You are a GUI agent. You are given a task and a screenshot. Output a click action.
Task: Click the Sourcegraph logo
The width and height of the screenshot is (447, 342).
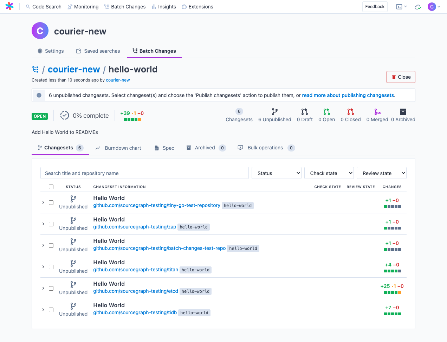click(x=9, y=6)
